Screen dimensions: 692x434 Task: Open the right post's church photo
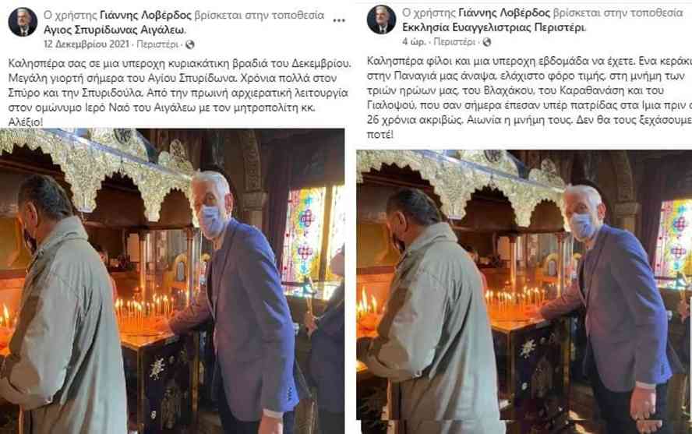(524, 292)
